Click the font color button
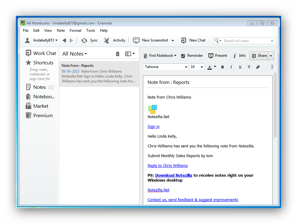The width and height of the screenshot is (297, 224). click(210, 67)
